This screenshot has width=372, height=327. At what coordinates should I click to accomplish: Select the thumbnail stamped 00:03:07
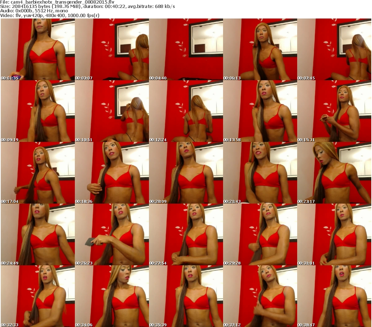tap(112, 49)
